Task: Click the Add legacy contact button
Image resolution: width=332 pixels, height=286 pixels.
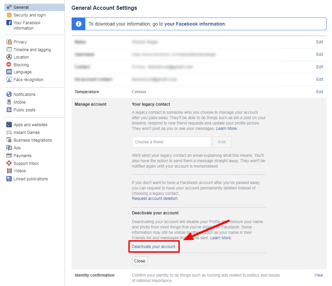Action: coord(222,142)
